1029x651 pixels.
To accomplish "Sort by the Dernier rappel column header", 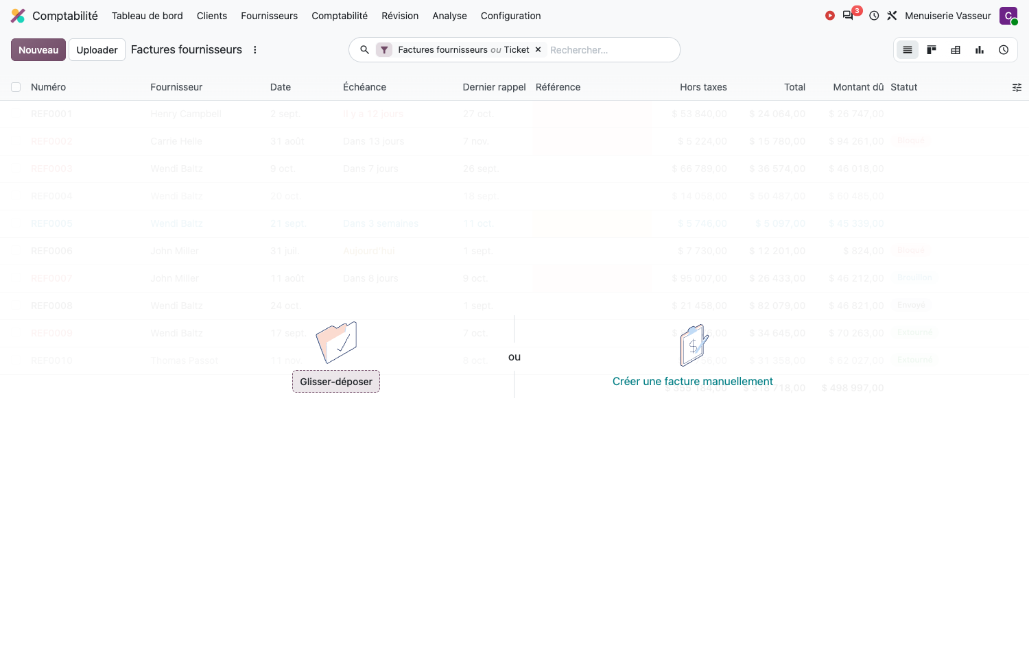I will [494, 87].
